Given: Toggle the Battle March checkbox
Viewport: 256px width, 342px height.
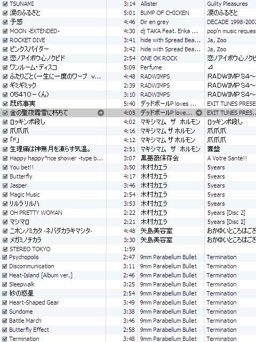Looking at the screenshot, I should 4,321.
